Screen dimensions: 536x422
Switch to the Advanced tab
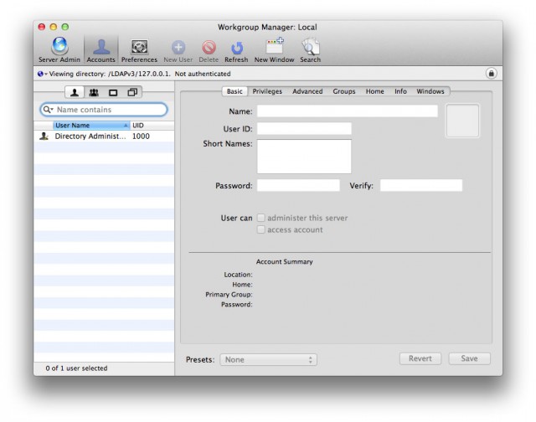tap(307, 91)
